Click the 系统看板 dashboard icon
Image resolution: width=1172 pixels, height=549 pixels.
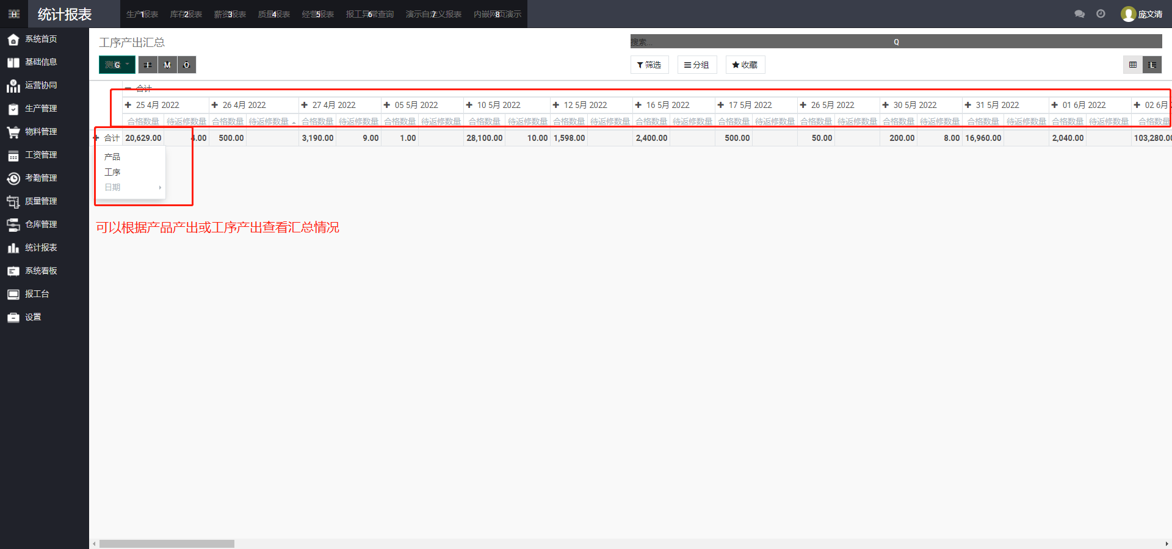[13, 271]
